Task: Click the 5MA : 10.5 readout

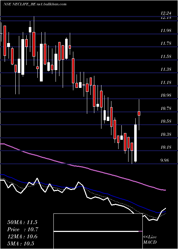Action: [21, 244]
